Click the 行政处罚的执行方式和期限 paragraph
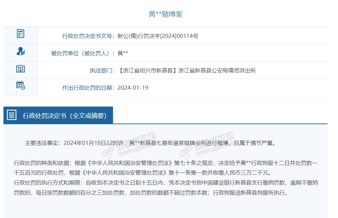Screen dimensions: 338x218 pos(165,187)
